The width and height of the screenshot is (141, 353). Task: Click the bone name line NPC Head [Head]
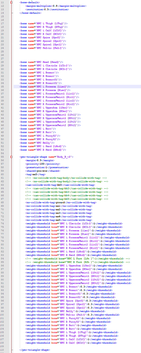(41, 62)
